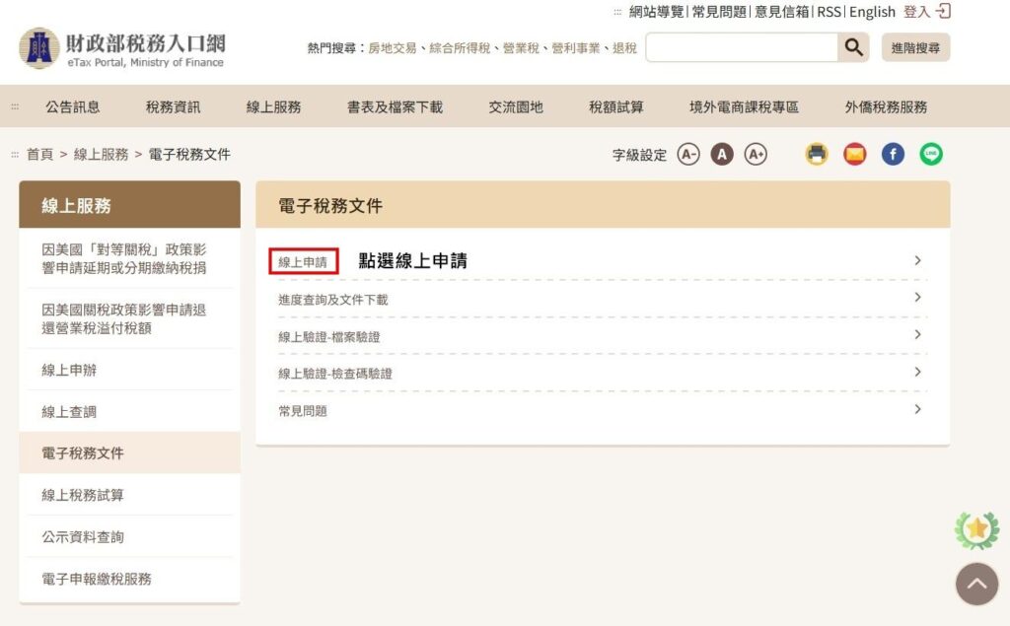Share the page on Facebook icon
Image resolution: width=1010 pixels, height=626 pixels.
point(893,155)
